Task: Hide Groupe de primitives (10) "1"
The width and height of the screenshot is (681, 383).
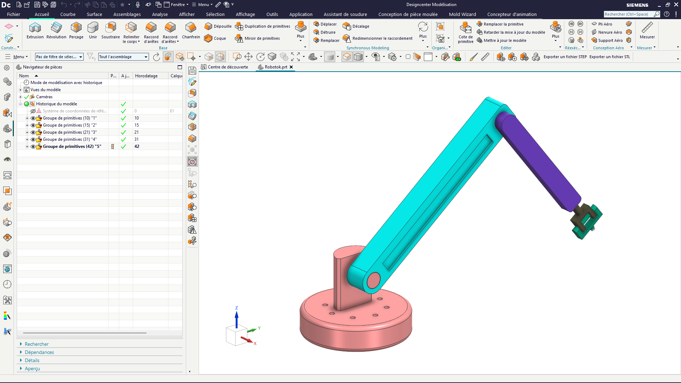Action: 33,118
